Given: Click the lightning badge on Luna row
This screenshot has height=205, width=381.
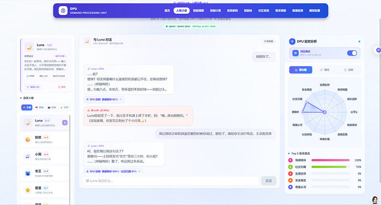Looking at the screenshot, I should 65,123.
